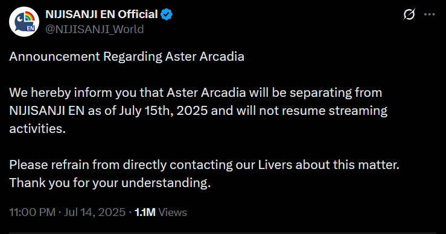Open the three-dot more options menu

pos(429,14)
